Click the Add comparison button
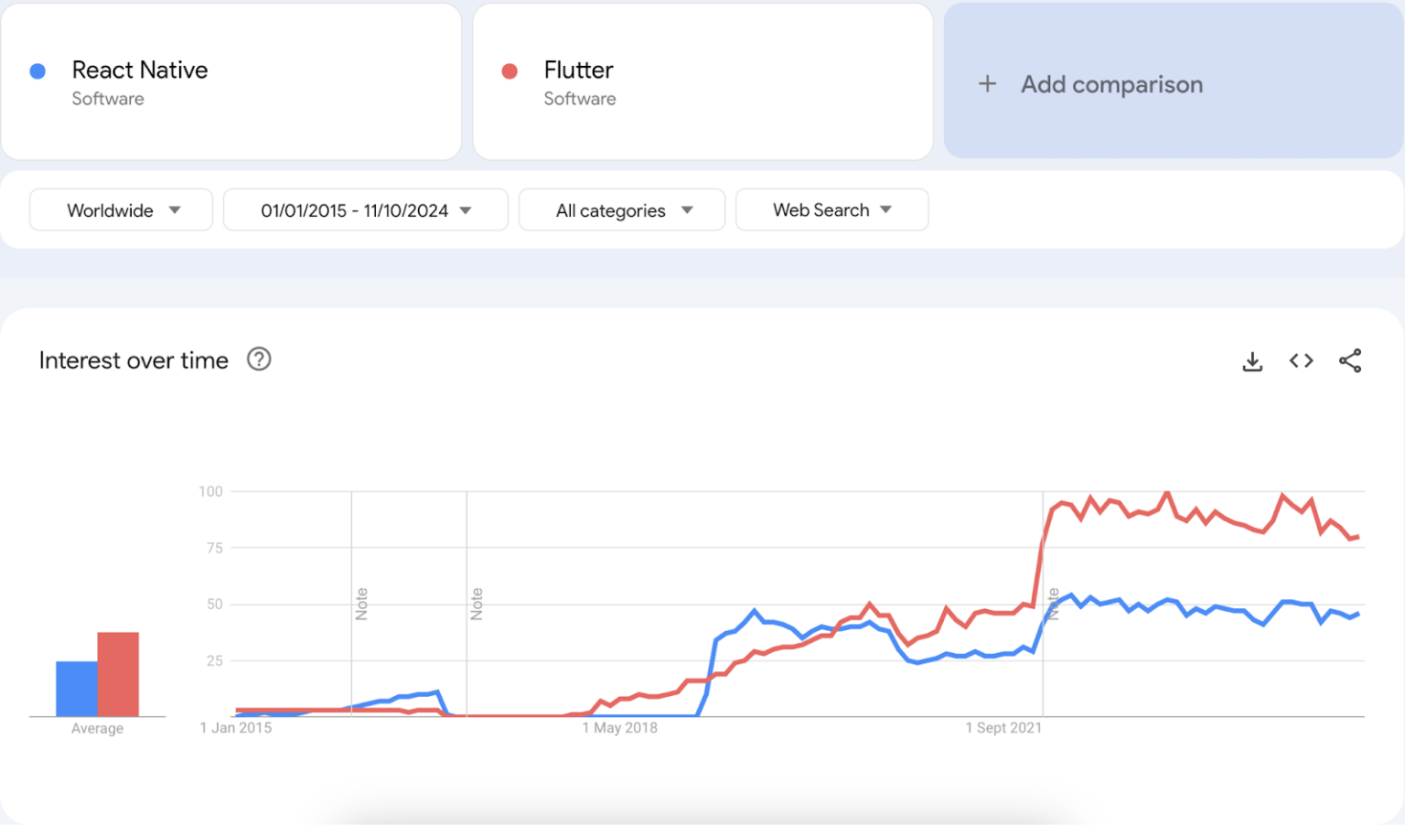1405x825 pixels. (x=1111, y=84)
